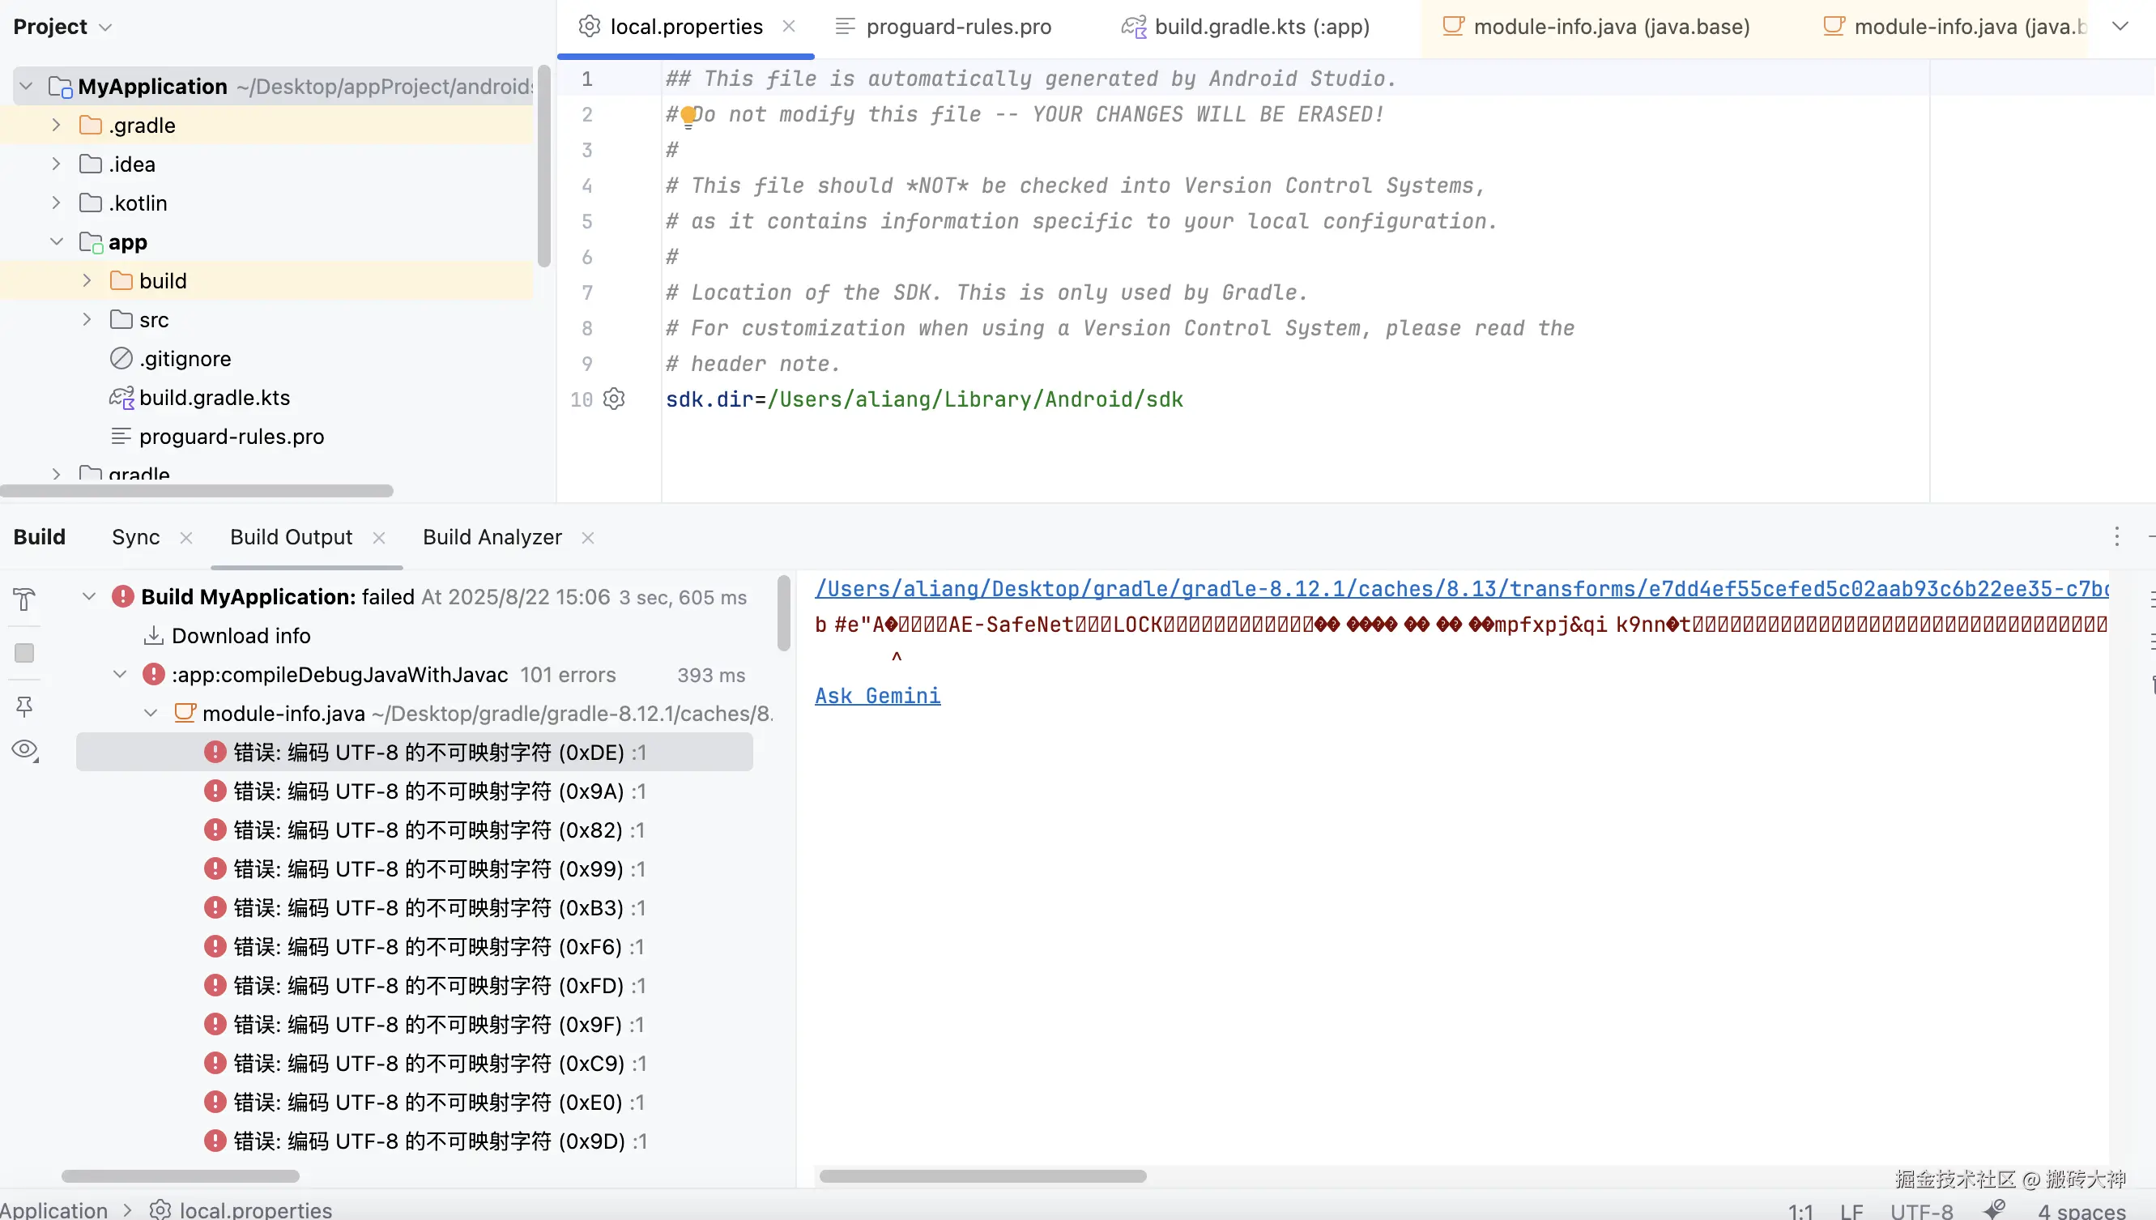Click the Ask Gemini link
This screenshot has height=1220, width=2156.
click(877, 696)
